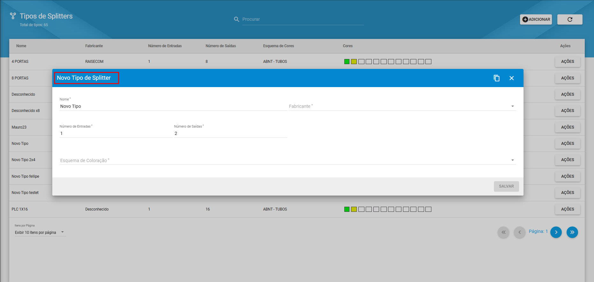Go to the next page
Screen dimensions: 594x282
click(x=556, y=232)
